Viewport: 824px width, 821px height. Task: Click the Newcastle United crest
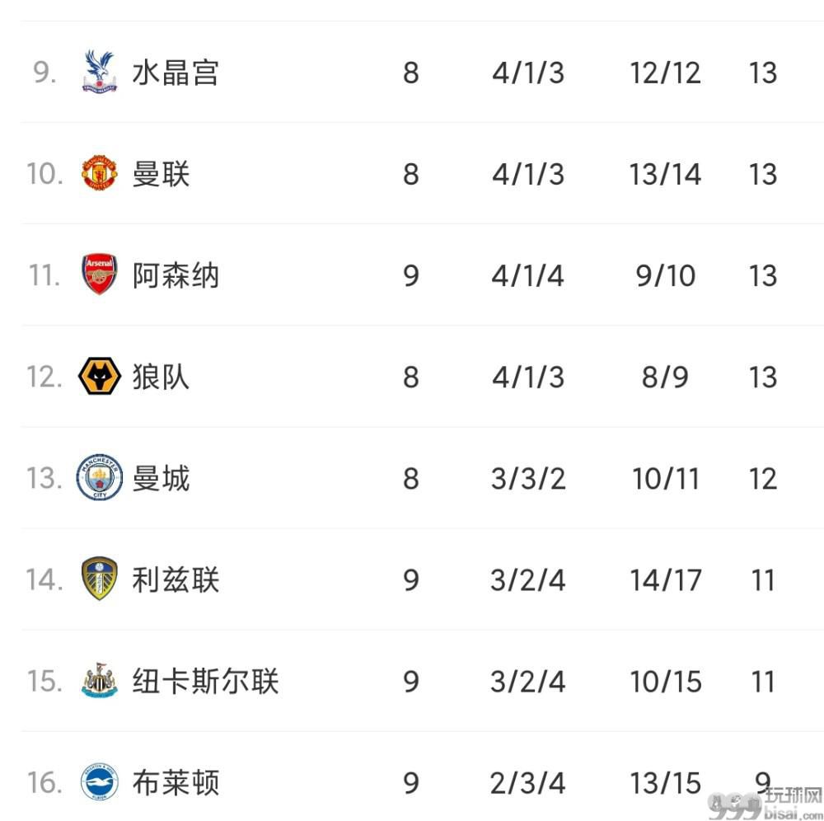[x=100, y=680]
